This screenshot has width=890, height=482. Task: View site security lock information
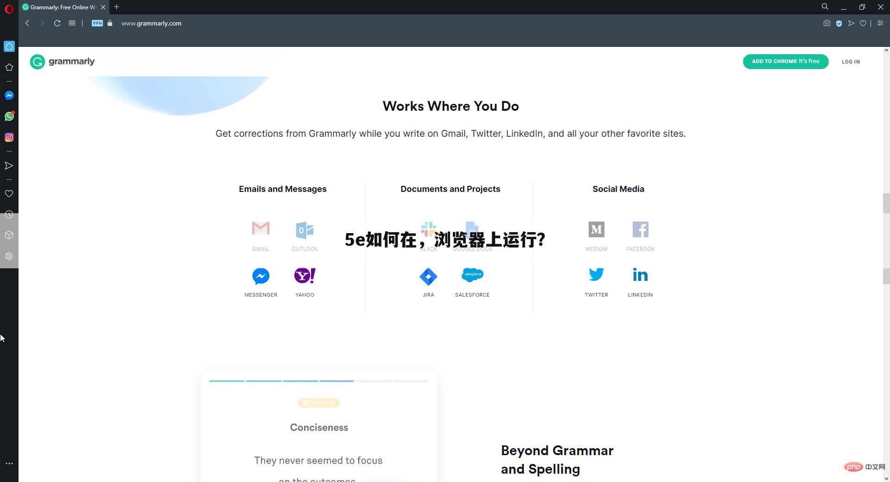click(110, 23)
